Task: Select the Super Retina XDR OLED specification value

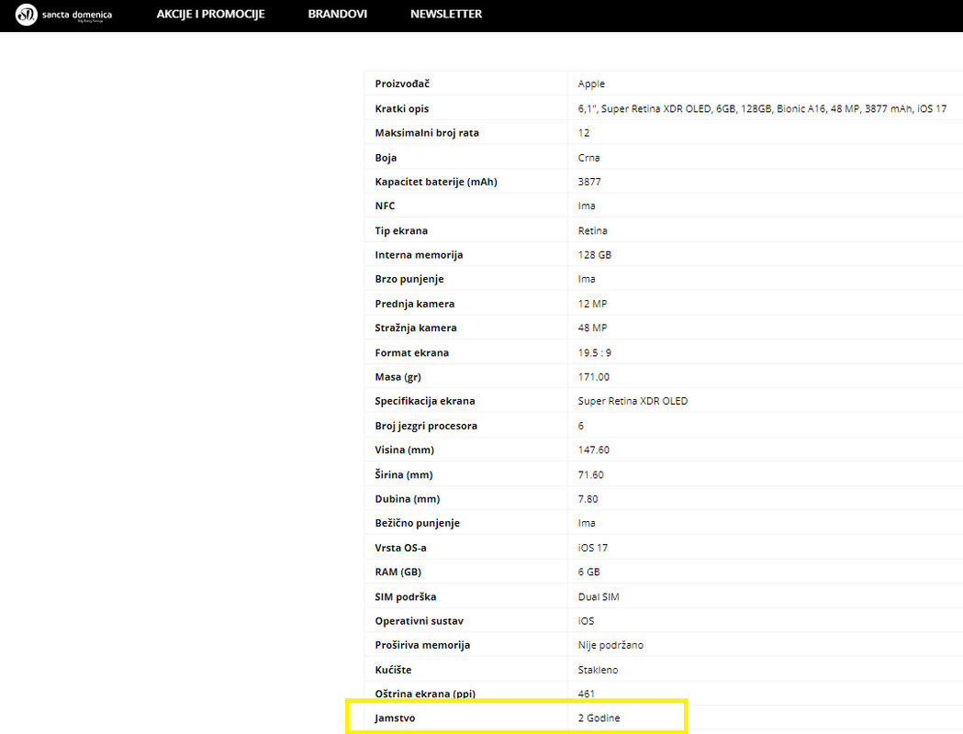Action: [633, 401]
